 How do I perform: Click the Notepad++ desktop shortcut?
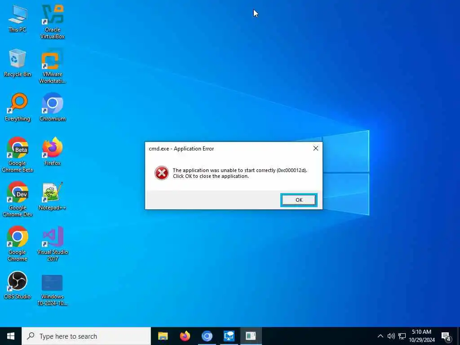pos(53,196)
